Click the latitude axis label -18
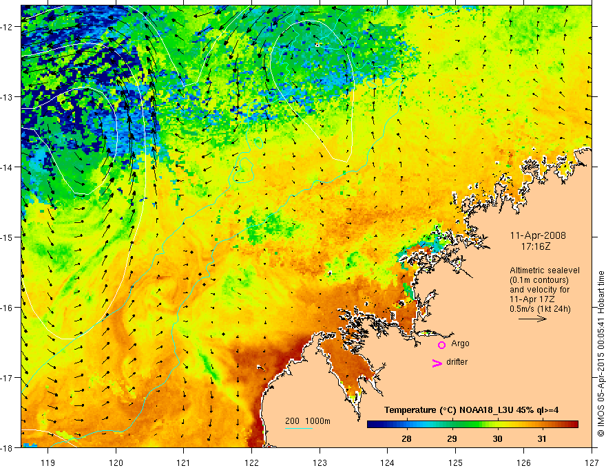 click(x=8, y=448)
